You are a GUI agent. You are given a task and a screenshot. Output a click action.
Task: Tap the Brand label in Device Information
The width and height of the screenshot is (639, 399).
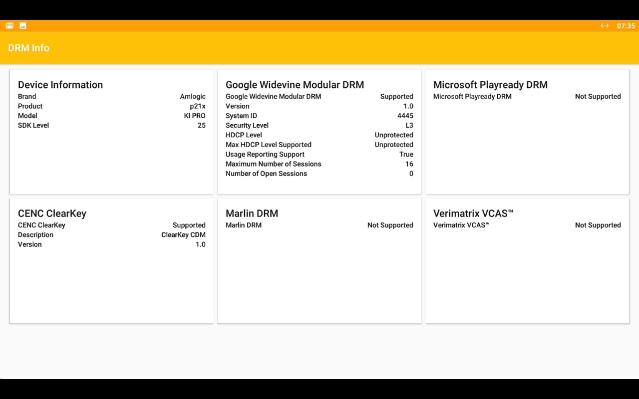click(27, 96)
